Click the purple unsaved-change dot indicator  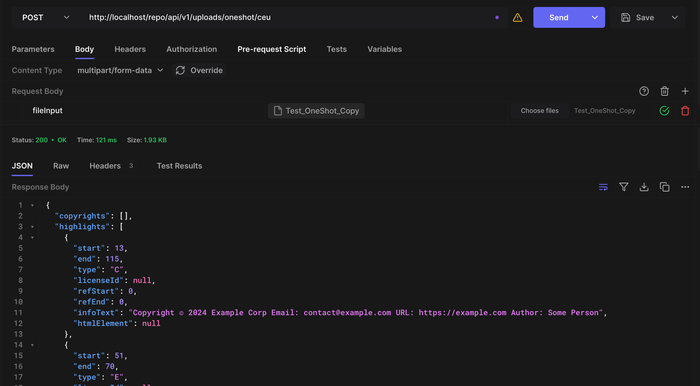pos(497,17)
